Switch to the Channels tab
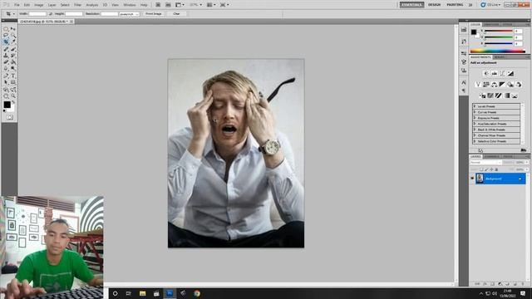Image resolution: width=532 pixels, height=299 pixels. pyautogui.click(x=492, y=156)
